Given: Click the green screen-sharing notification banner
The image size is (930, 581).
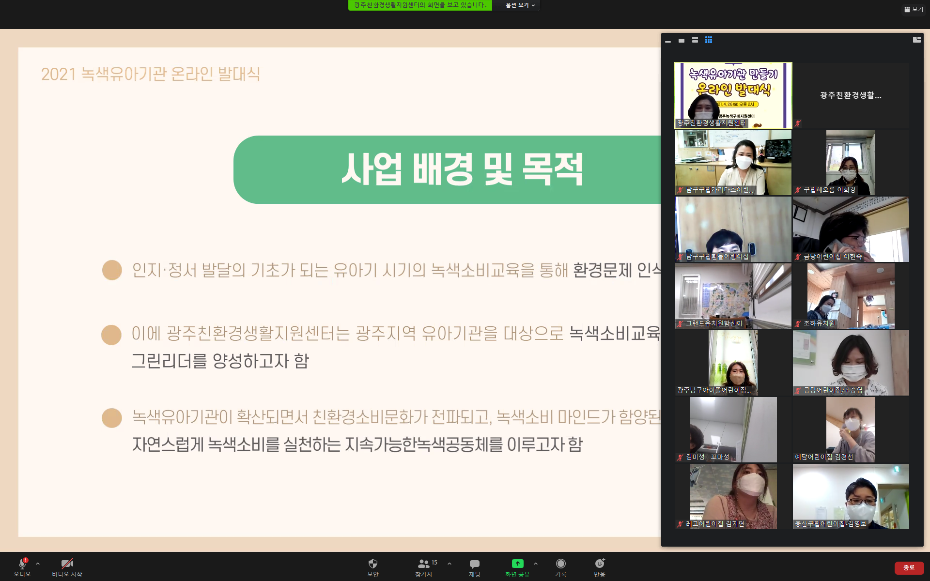Looking at the screenshot, I should coord(420,5).
